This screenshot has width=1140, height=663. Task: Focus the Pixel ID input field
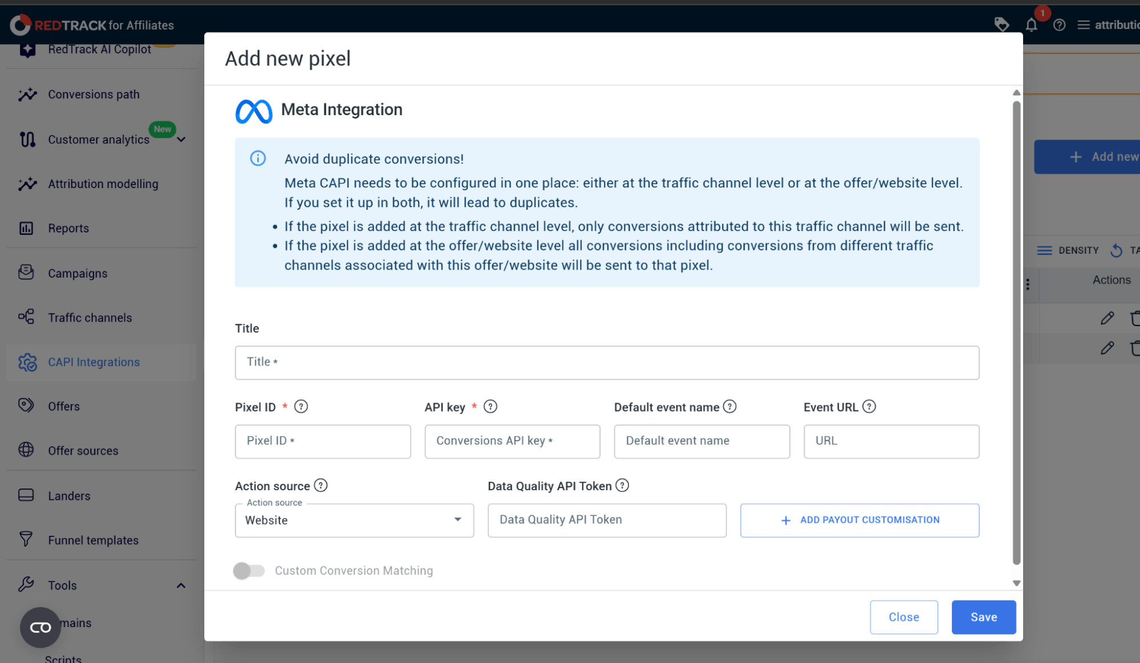(323, 441)
